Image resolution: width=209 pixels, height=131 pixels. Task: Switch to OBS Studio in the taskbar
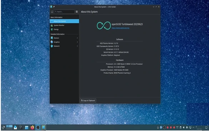[x=38, y=127]
